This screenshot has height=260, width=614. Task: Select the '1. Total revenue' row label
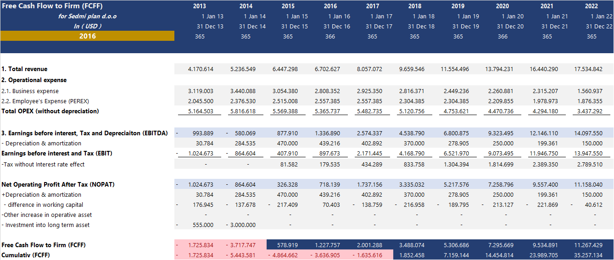(x=24, y=69)
